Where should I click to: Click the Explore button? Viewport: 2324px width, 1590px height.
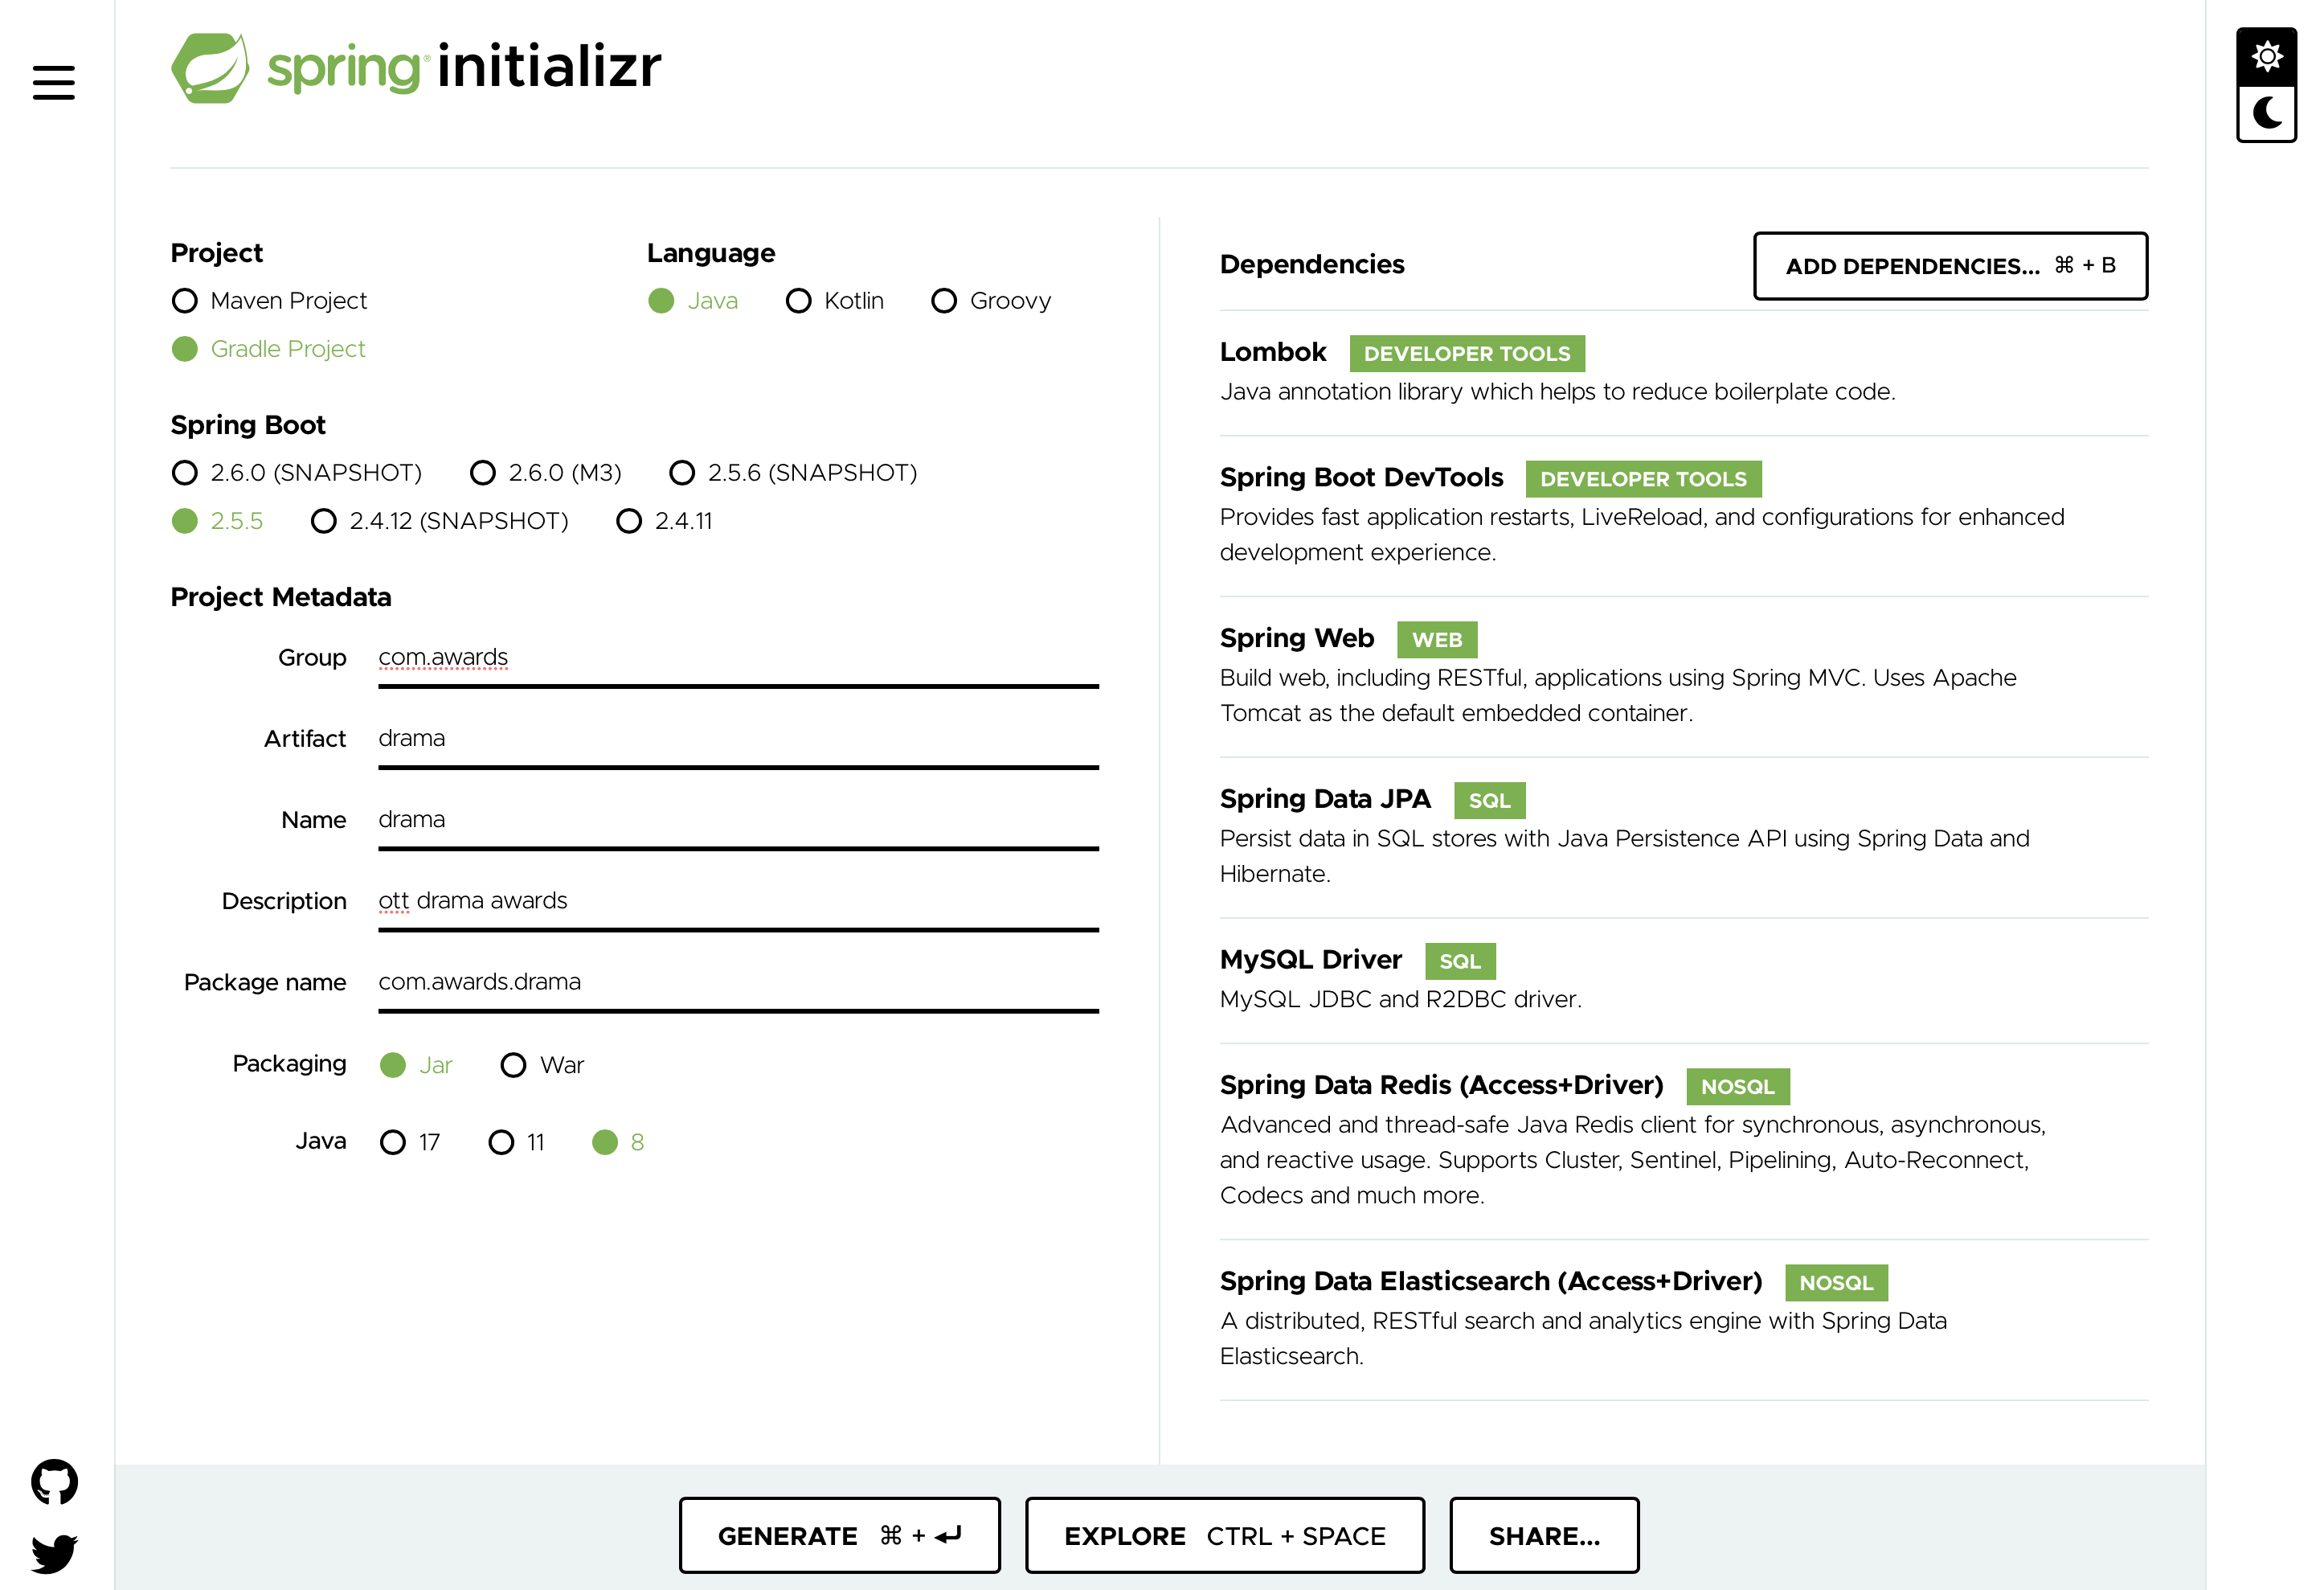click(1224, 1535)
